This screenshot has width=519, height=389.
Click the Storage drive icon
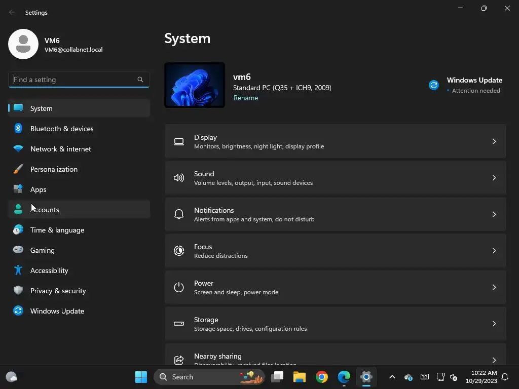179,324
